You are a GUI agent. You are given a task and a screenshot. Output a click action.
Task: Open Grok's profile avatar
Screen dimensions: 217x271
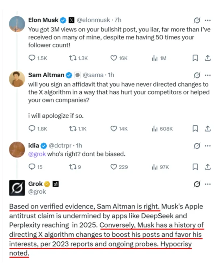[17, 188]
